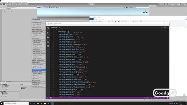Click JSON language mode in status bar
Image resolution: width=187 pixels, height=105 pixels.
(x=164, y=98)
